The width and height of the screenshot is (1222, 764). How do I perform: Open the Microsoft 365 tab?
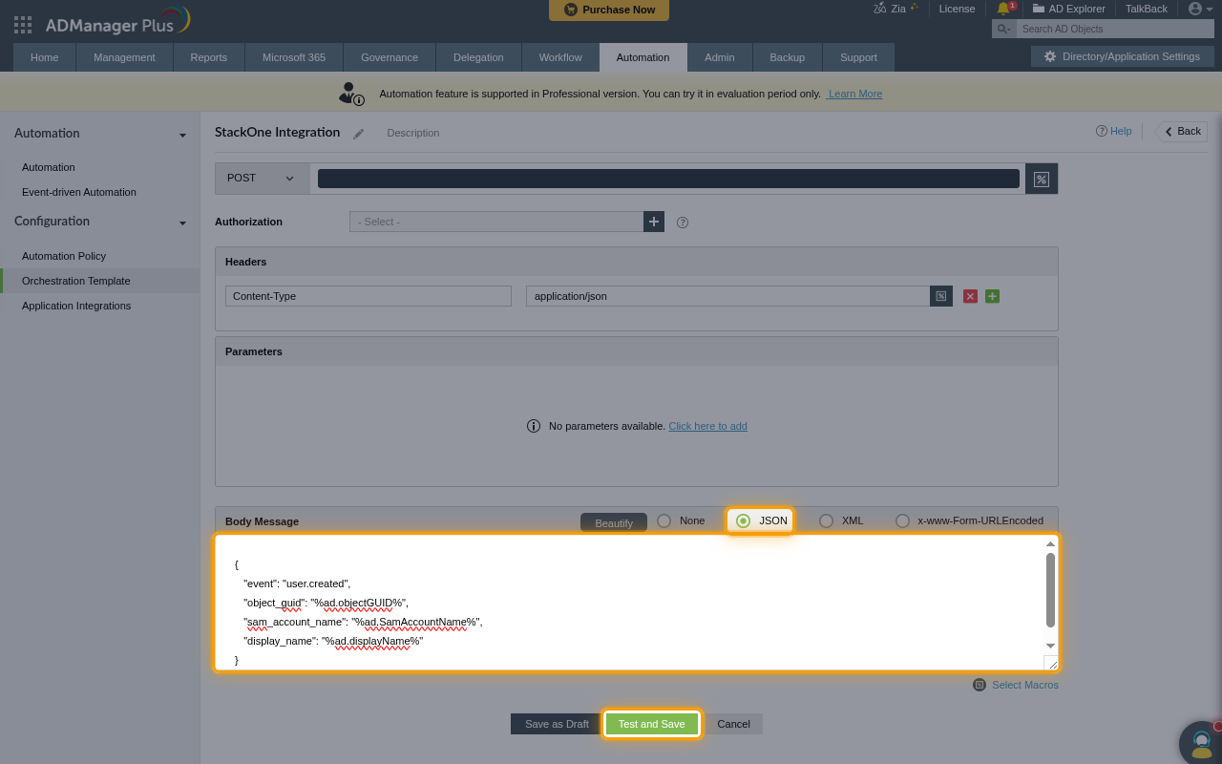click(294, 57)
